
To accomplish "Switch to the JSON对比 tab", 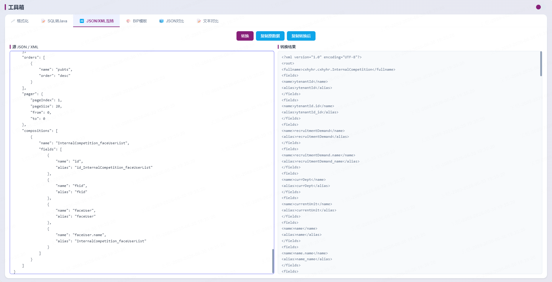I will point(172,21).
